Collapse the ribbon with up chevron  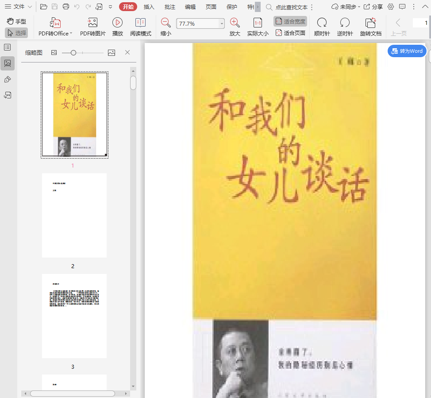(x=425, y=7)
